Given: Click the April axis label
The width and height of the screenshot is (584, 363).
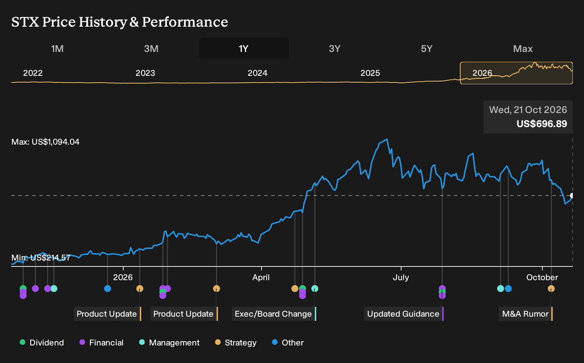Looking at the screenshot, I should tap(261, 277).
